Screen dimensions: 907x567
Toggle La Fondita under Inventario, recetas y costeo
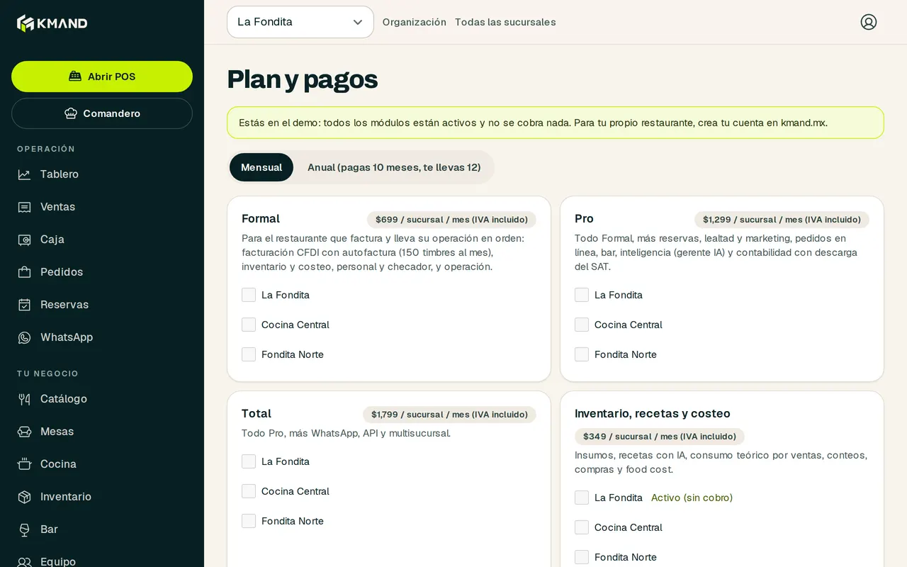point(582,498)
